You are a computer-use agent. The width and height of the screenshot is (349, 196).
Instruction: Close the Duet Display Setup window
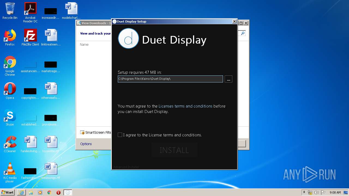tap(234, 22)
